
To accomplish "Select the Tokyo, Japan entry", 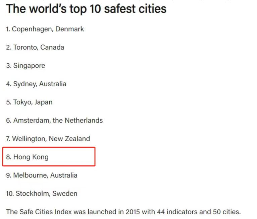I will (29, 102).
